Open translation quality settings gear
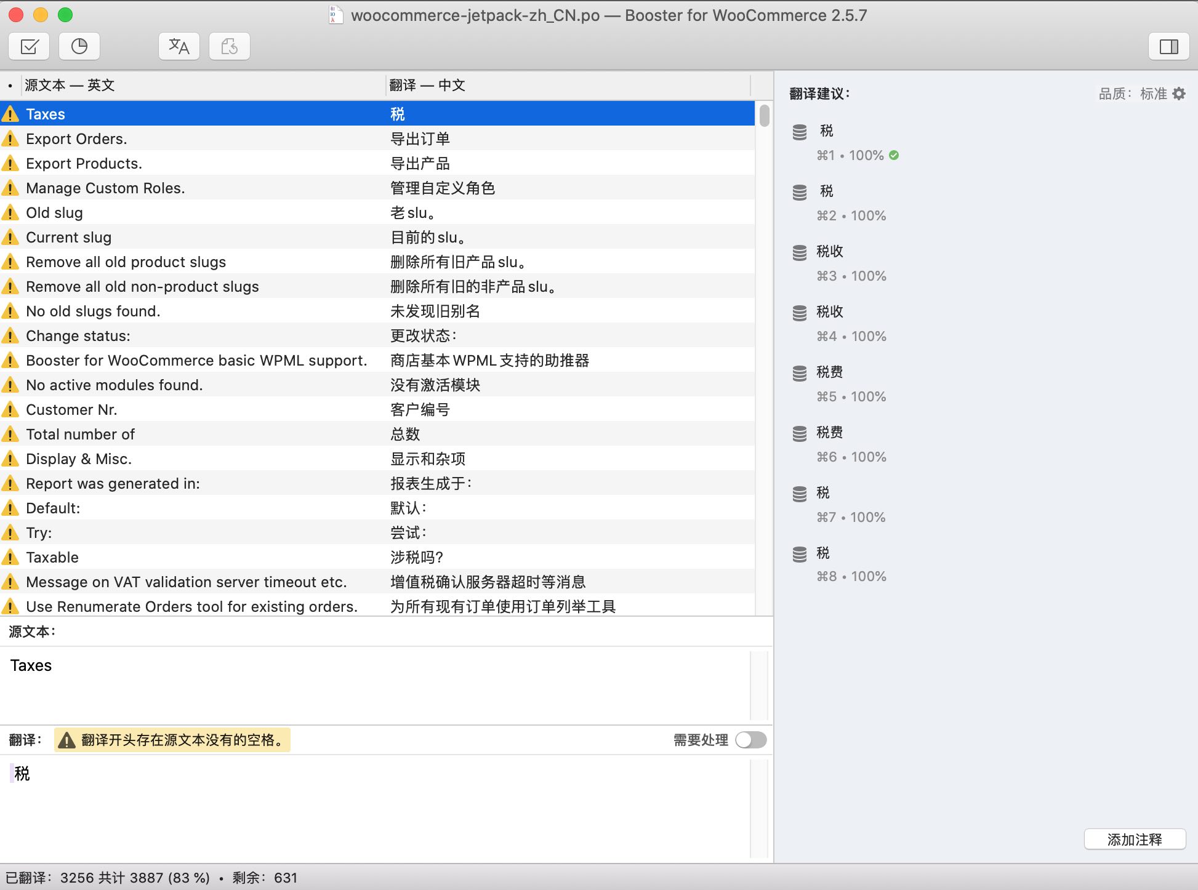Viewport: 1198px width, 890px height. point(1179,94)
